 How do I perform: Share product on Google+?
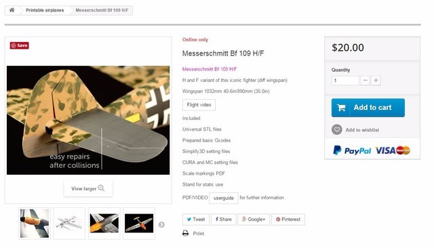[254, 220]
